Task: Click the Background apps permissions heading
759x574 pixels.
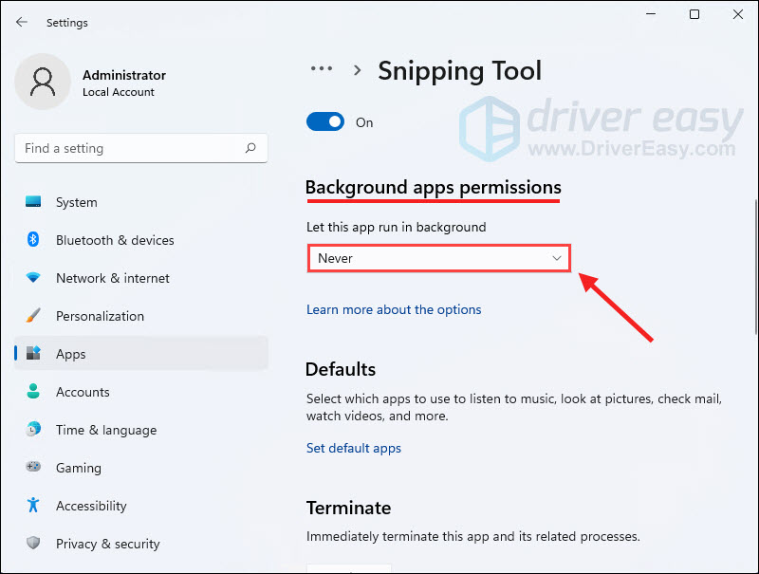Action: pos(434,188)
